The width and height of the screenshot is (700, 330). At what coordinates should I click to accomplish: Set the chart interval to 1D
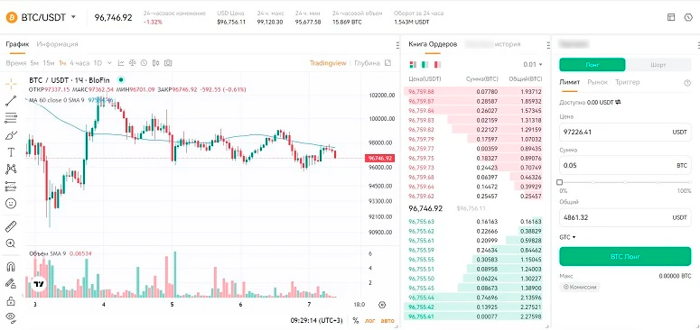[x=98, y=63]
